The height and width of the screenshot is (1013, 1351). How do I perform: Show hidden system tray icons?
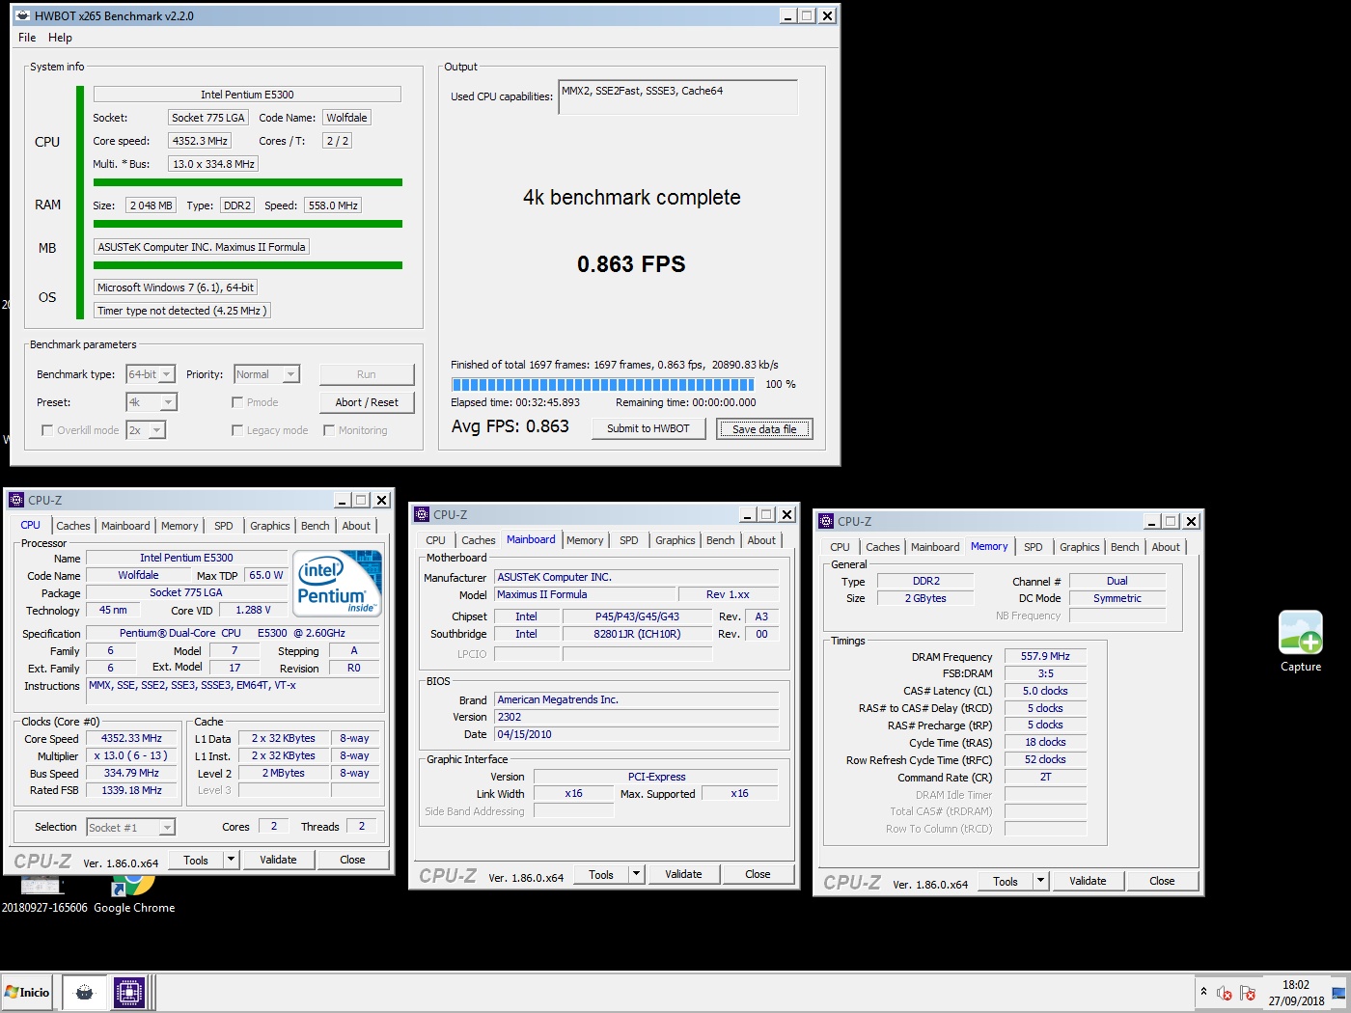(x=1203, y=991)
